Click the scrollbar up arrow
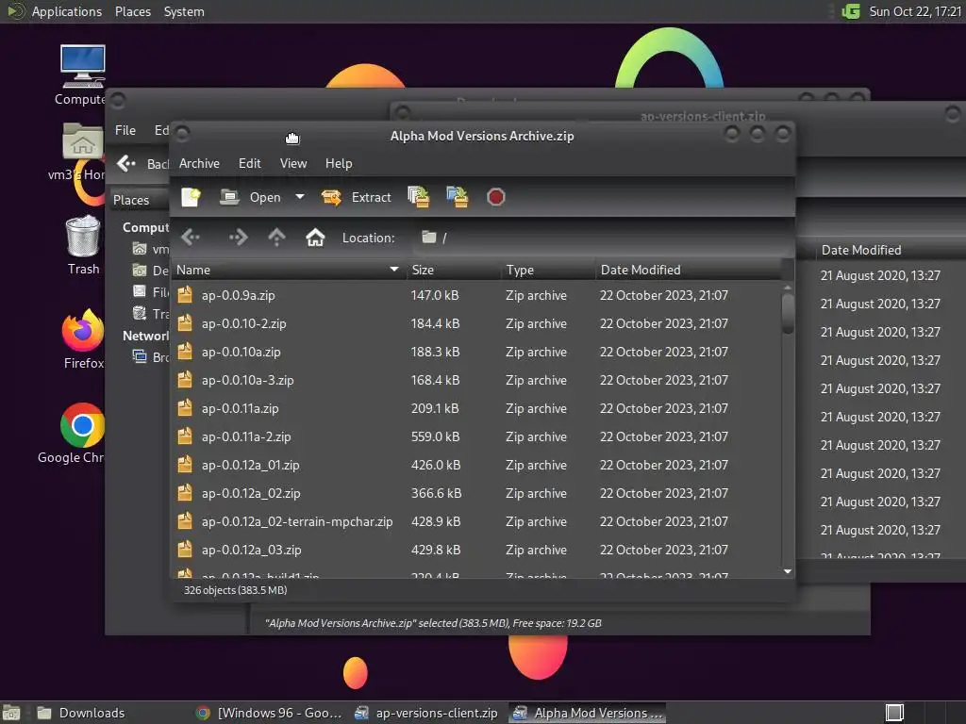 pos(788,288)
